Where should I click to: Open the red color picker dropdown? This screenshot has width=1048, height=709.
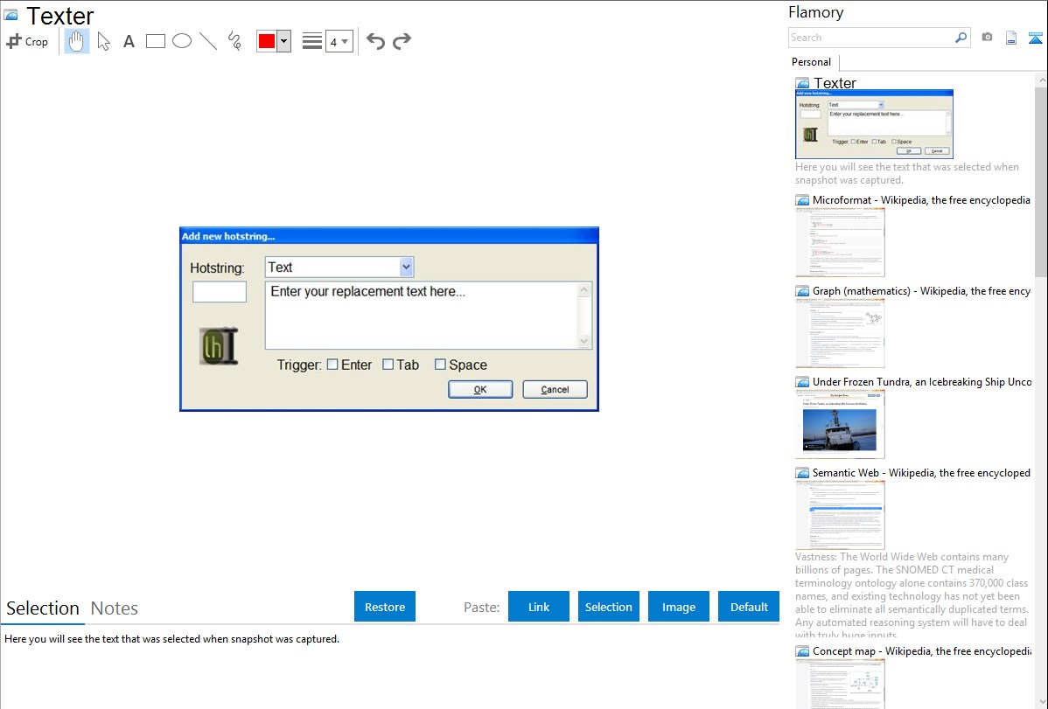click(283, 41)
